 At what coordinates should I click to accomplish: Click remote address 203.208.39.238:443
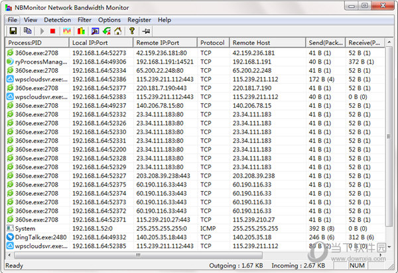(163, 176)
